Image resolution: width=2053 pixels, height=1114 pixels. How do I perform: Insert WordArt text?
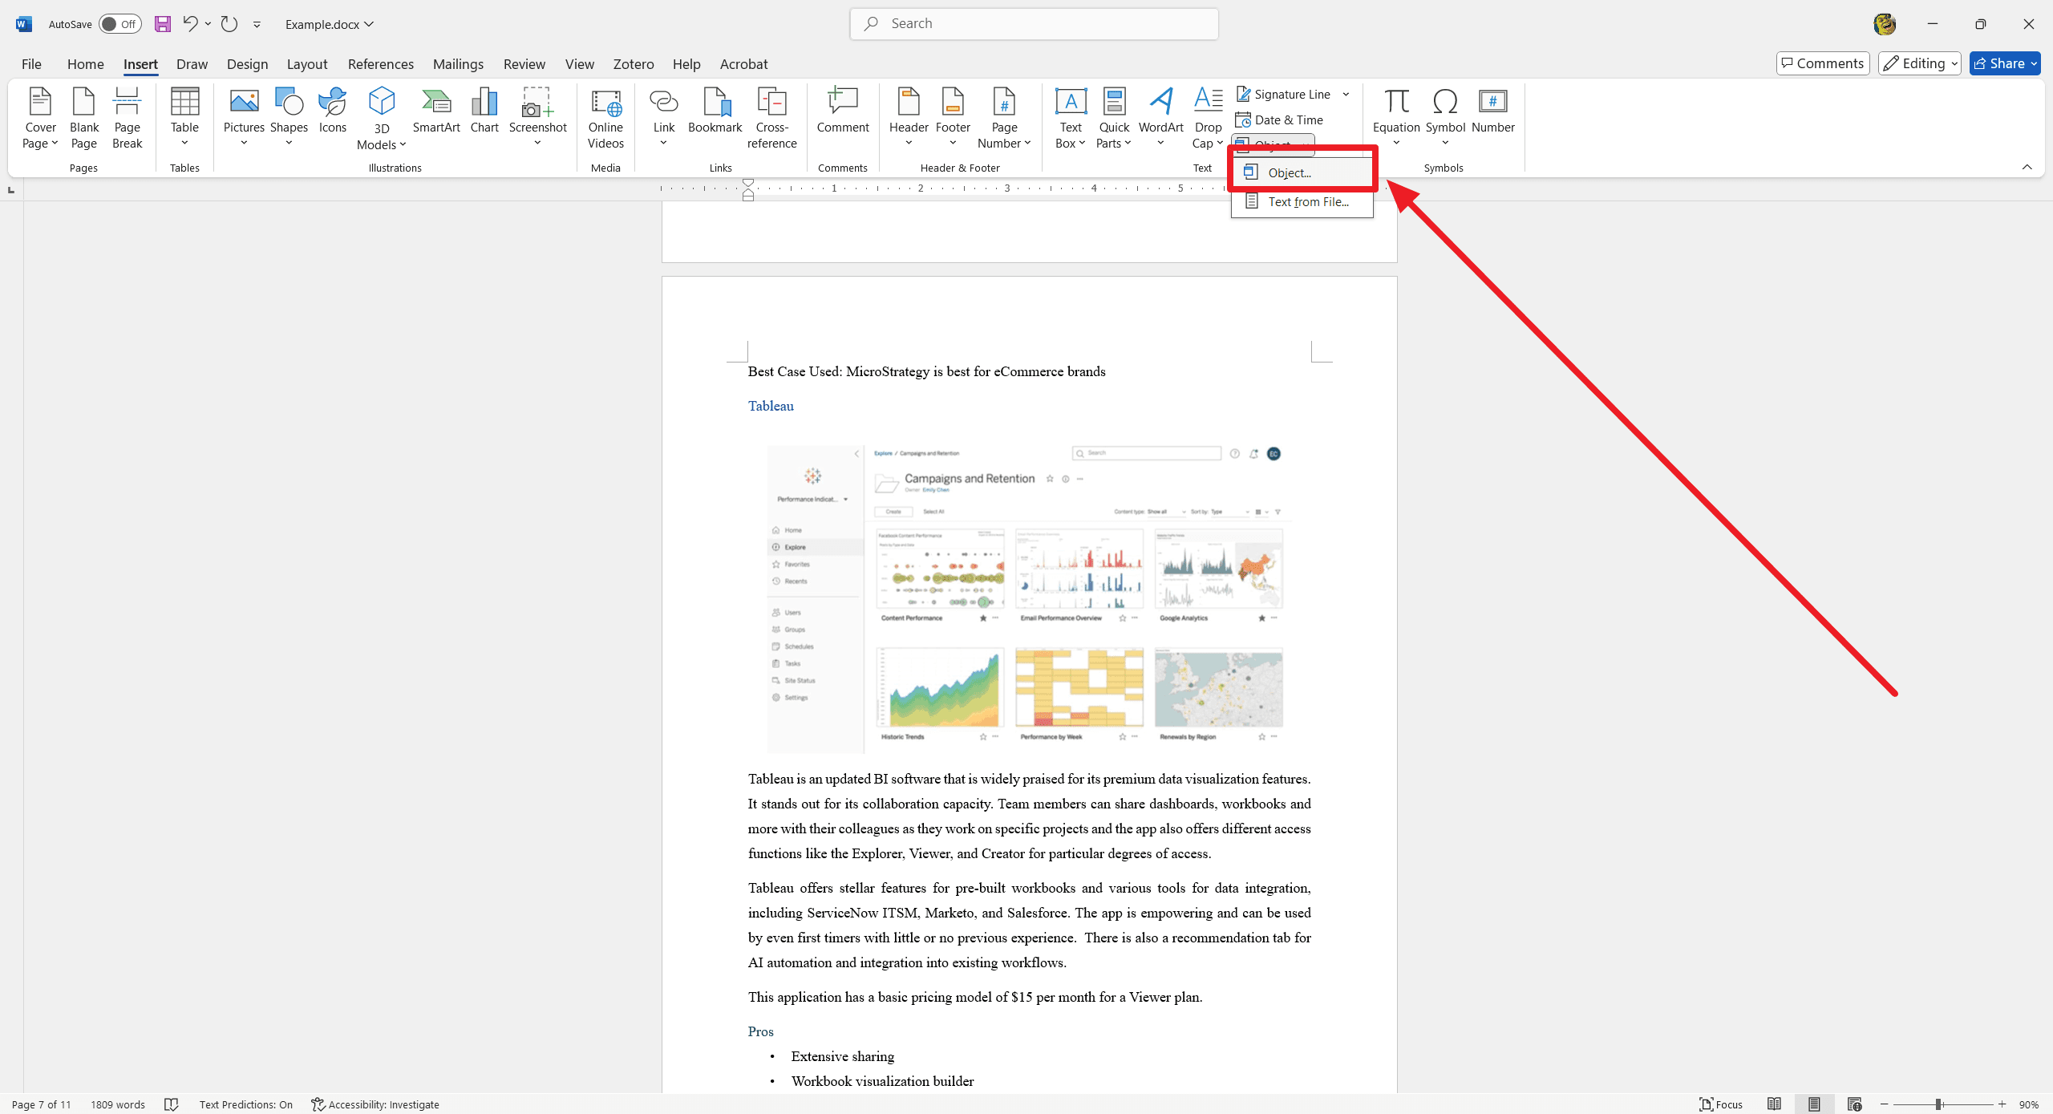[x=1160, y=118]
